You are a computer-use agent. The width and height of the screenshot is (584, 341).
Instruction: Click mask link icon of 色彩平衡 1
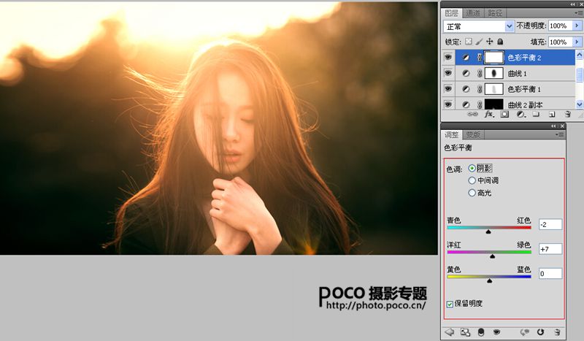coord(480,89)
